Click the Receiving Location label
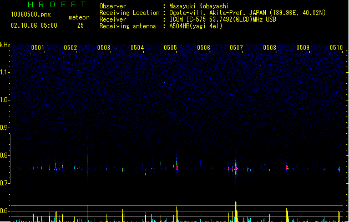349x222 pixels. pyautogui.click(x=129, y=13)
